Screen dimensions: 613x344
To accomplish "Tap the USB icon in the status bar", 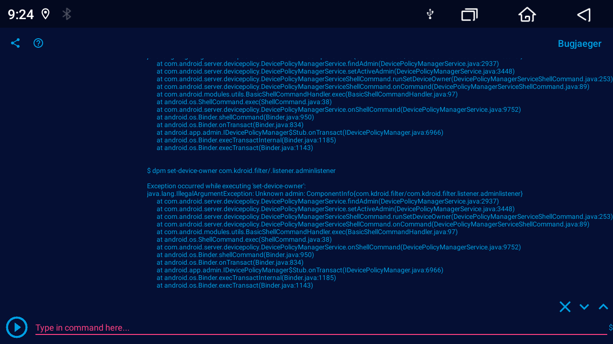I will pos(430,14).
